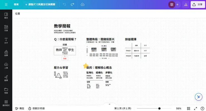Expand the page list chevron up

109,104
